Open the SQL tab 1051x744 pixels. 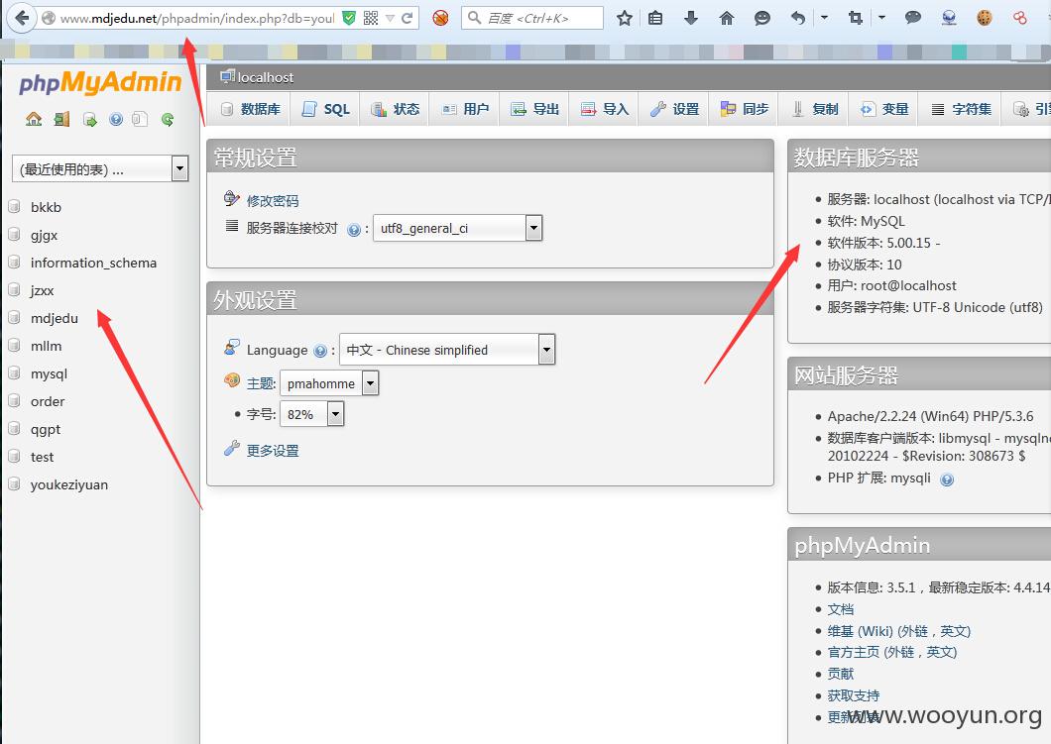[x=326, y=109]
